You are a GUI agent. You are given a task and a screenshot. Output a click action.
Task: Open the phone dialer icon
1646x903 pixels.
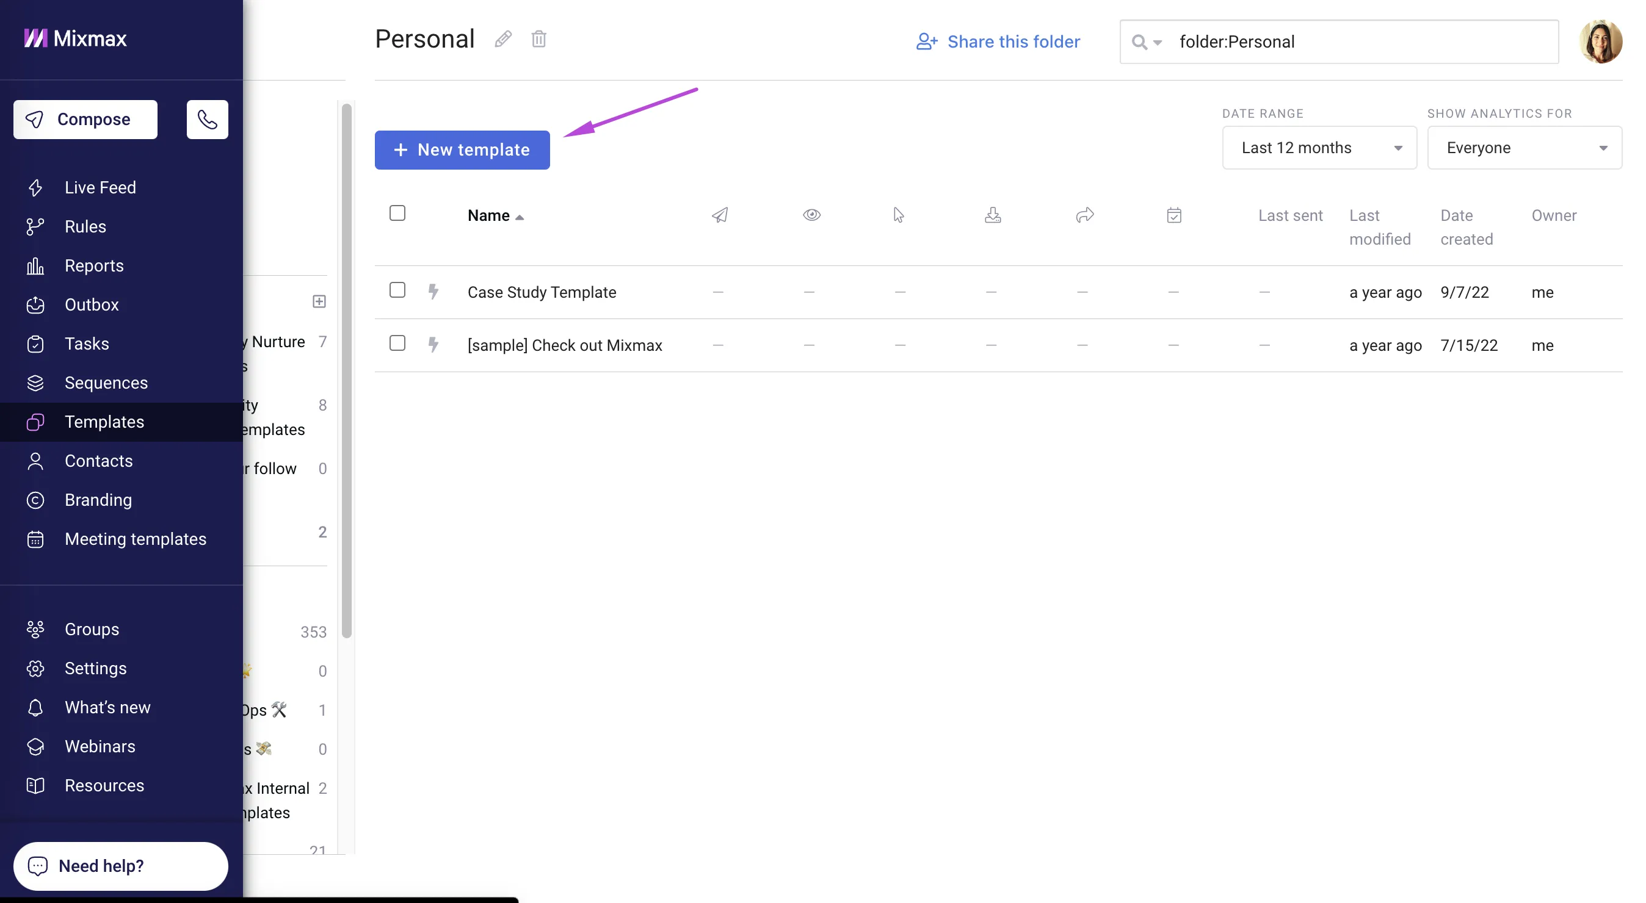207,120
